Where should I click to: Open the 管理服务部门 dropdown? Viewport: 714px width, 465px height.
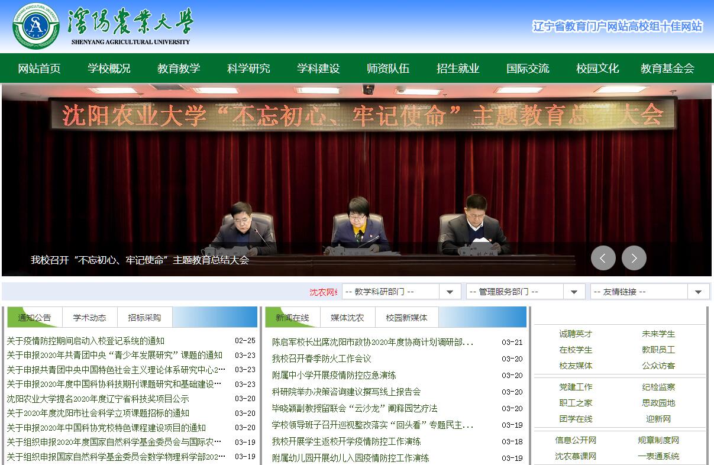525,292
